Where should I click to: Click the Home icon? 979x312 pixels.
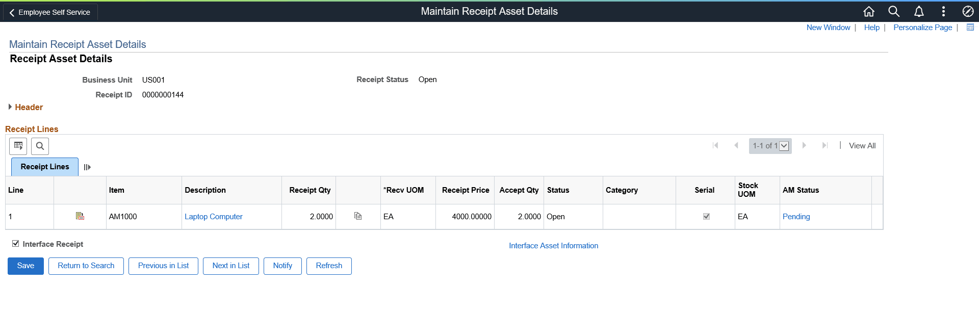point(868,11)
